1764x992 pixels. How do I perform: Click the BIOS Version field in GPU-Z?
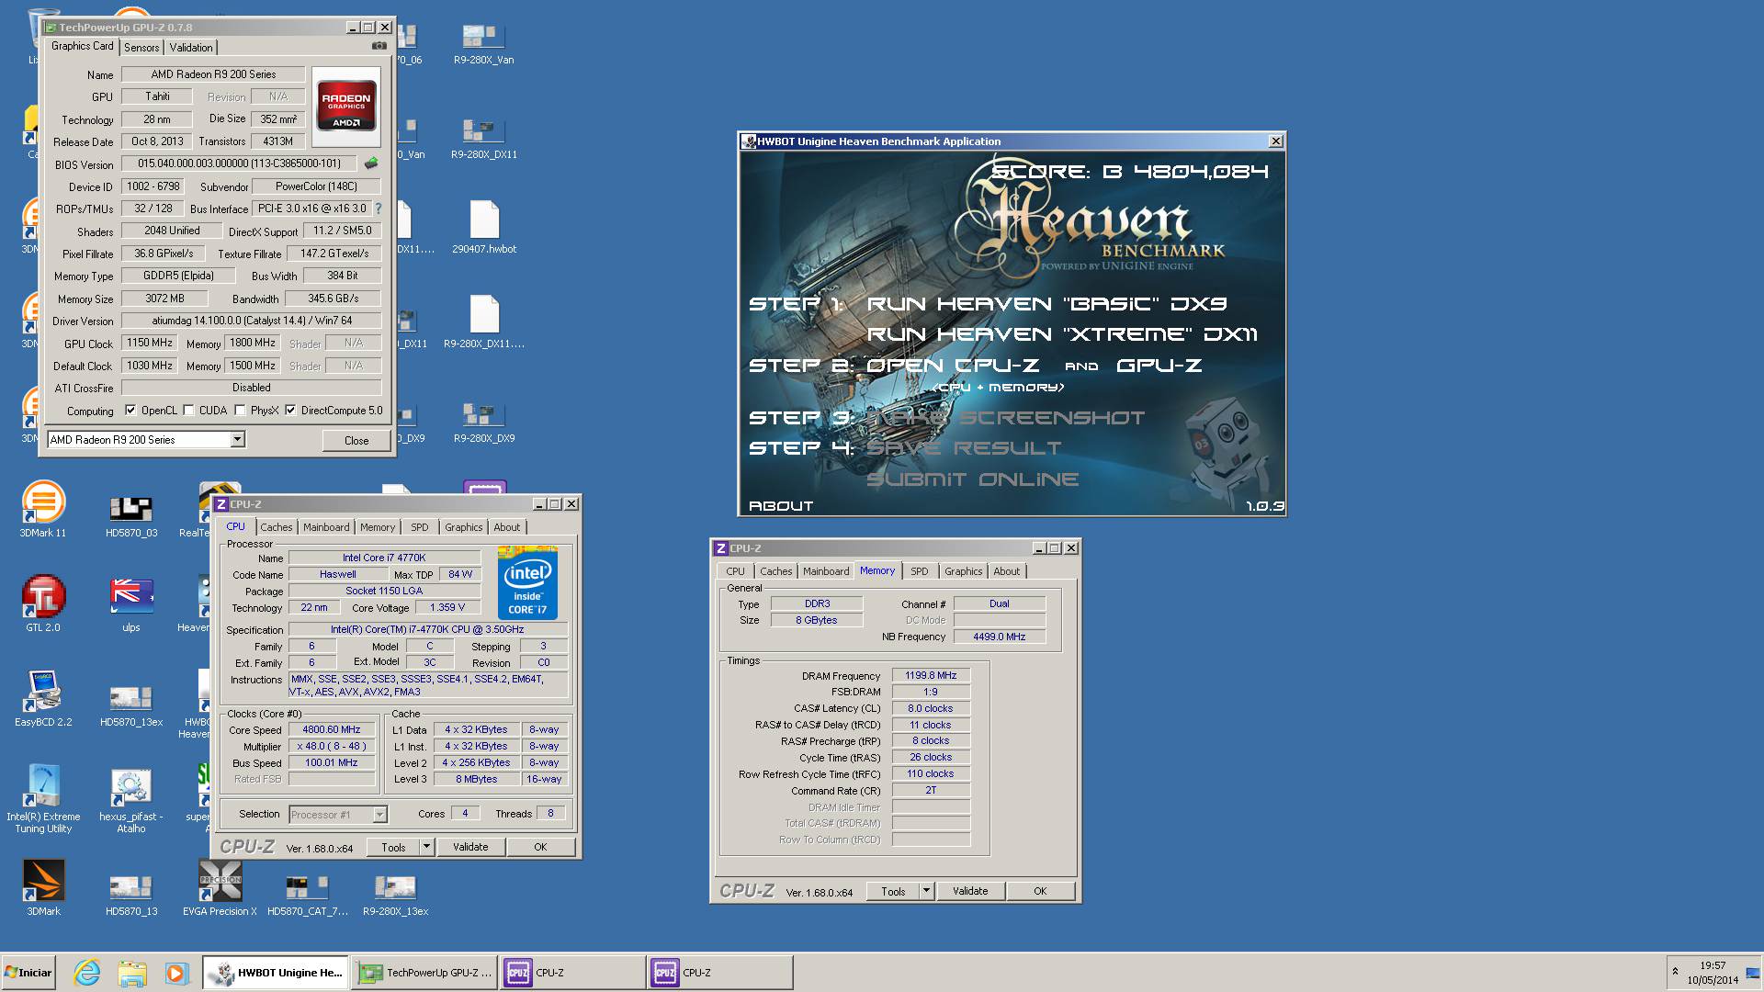pos(239,163)
